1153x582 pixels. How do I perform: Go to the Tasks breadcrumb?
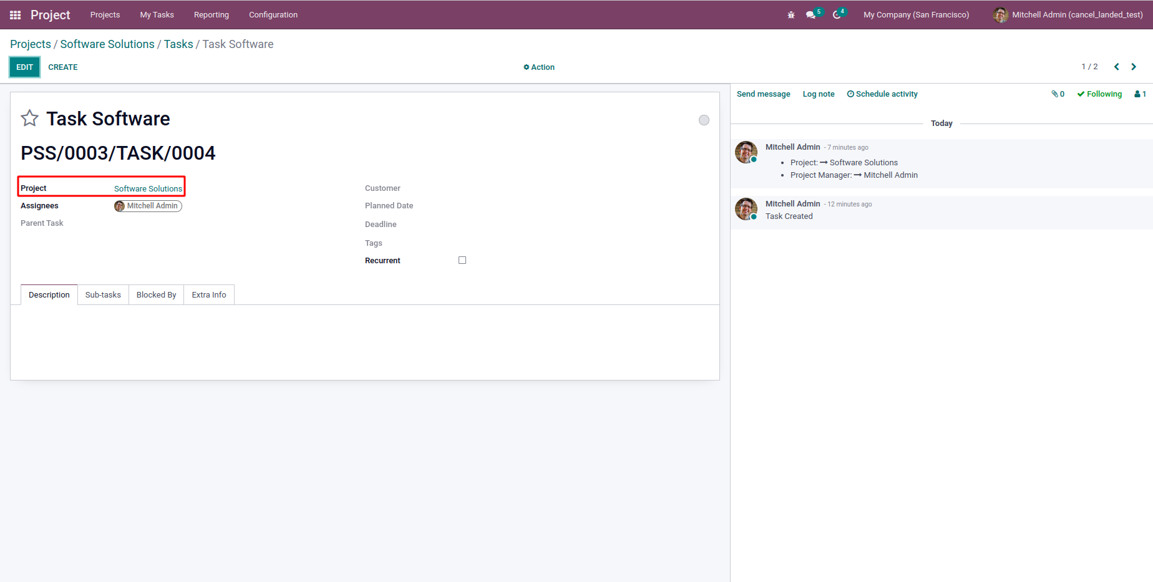[x=178, y=44]
